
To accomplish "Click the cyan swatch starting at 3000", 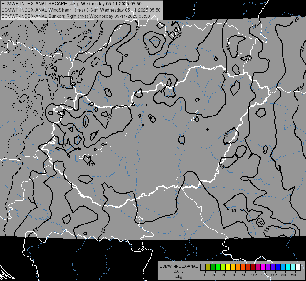I will (x=288, y=267).
